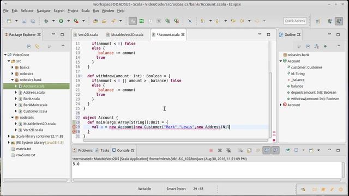Image resolution: width=349 pixels, height=196 pixels.
Task: Collapse the oobasics.bank package
Action: pyautogui.click(x=13, y=80)
